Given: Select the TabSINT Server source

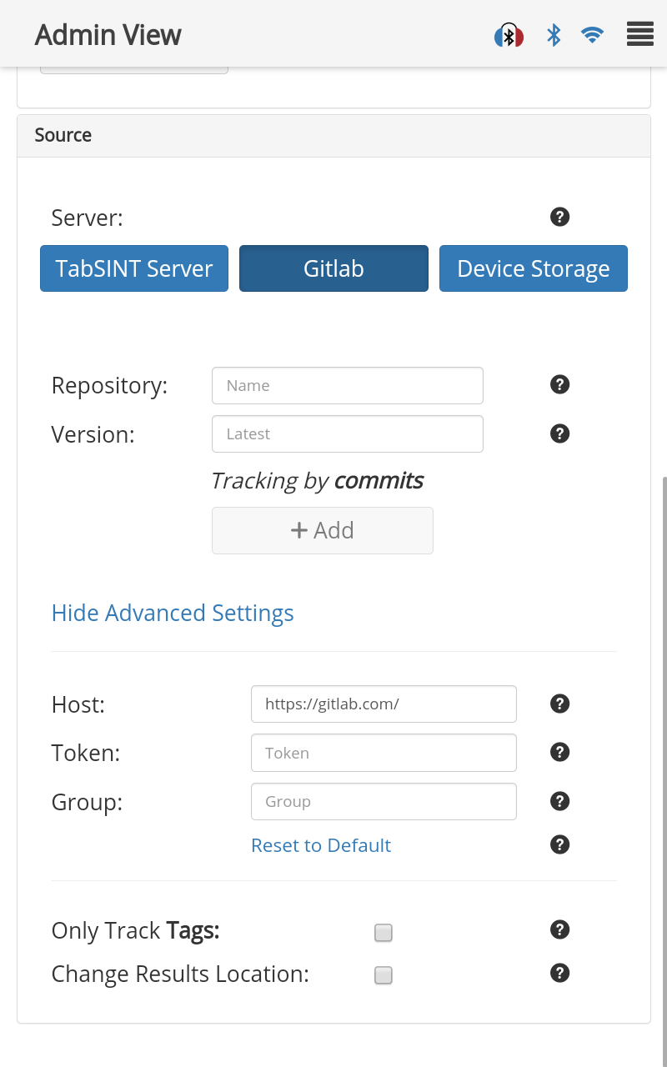Looking at the screenshot, I should (134, 268).
